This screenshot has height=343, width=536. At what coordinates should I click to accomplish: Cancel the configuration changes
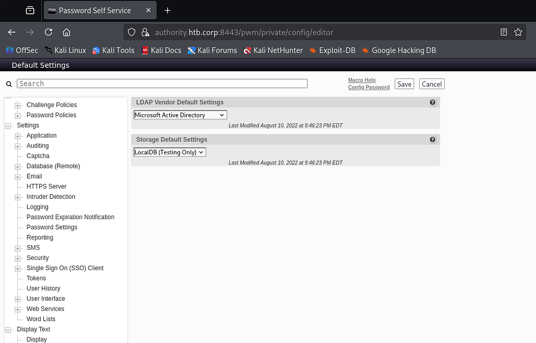click(x=431, y=84)
